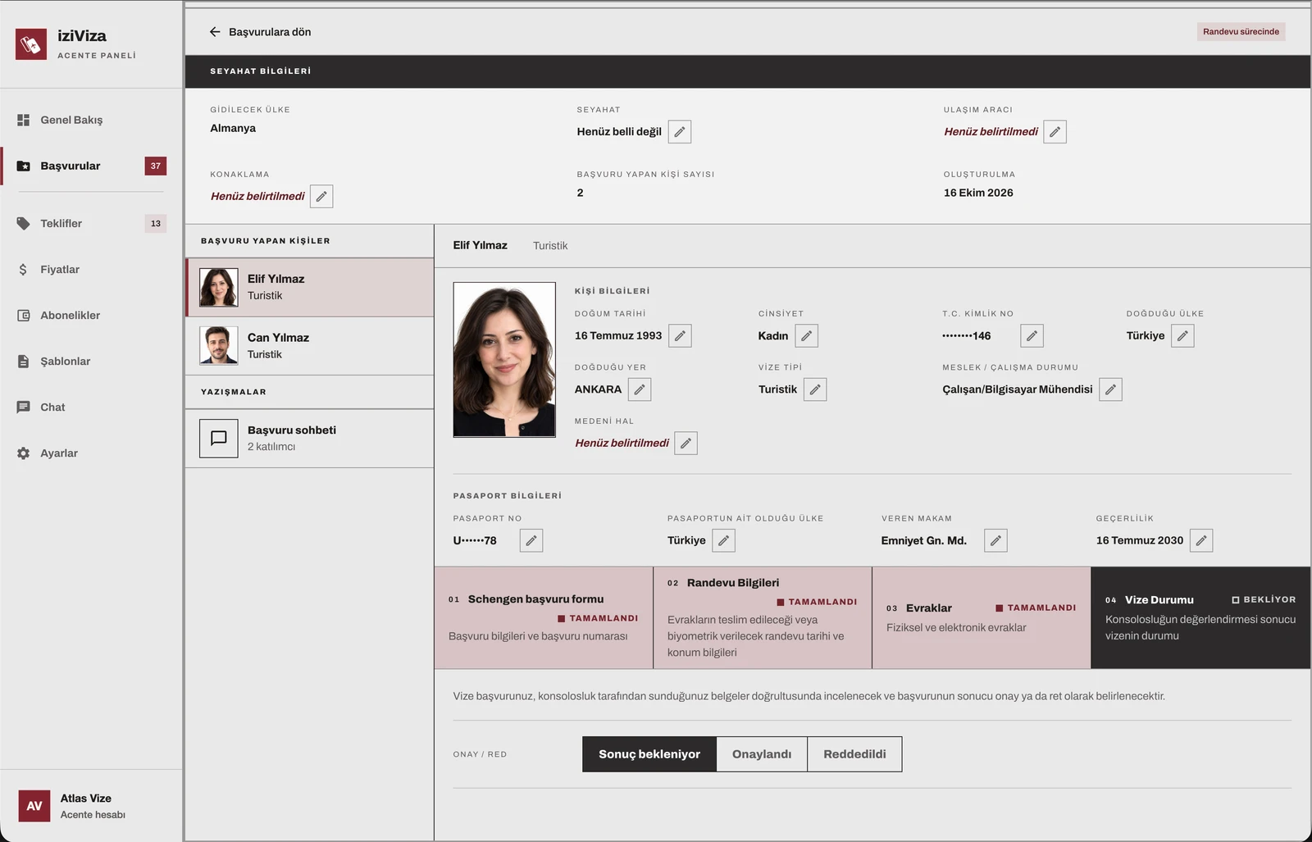
Task: Mark the application as Reddedildi
Action: click(x=854, y=754)
